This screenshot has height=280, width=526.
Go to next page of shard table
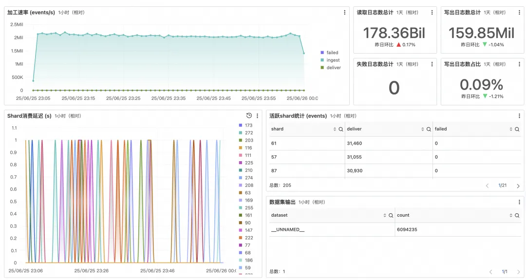(518, 186)
